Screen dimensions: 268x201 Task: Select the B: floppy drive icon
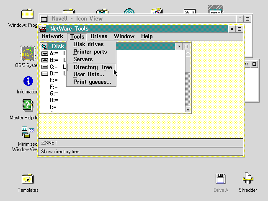(45, 60)
